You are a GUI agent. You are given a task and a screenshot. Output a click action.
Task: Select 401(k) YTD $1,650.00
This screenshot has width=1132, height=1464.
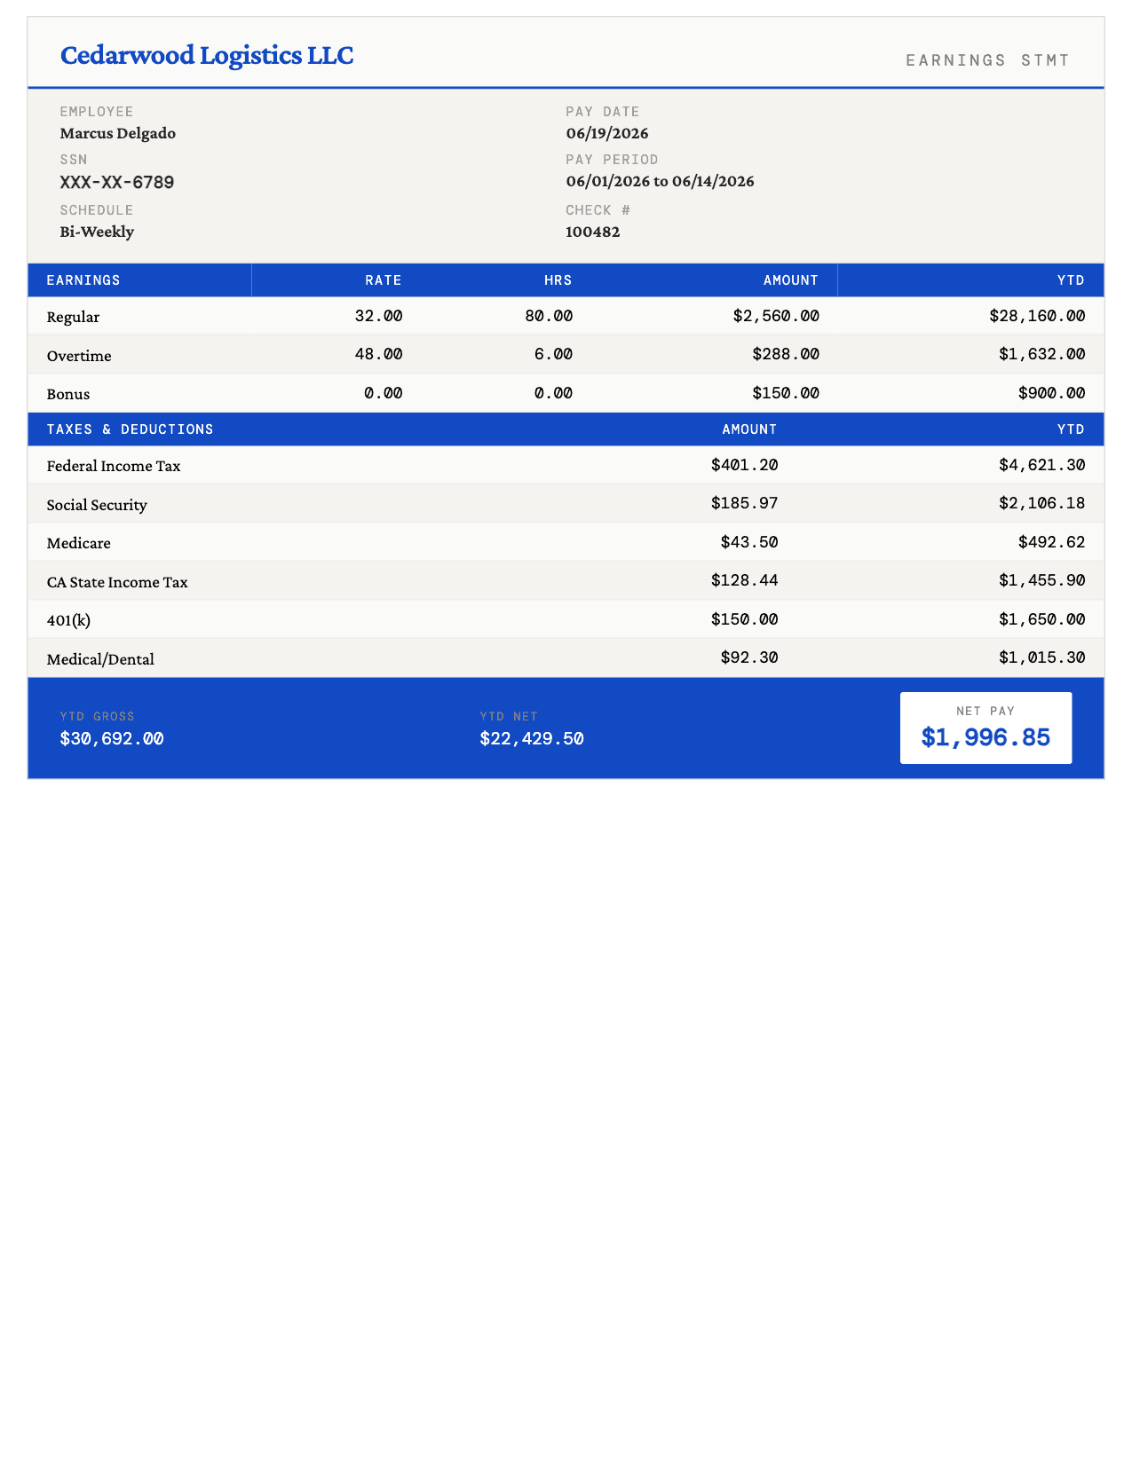point(1041,619)
